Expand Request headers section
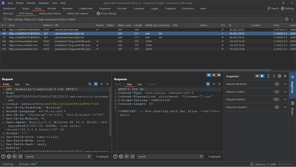The height and width of the screenshot is (167, 296). (x=285, y=100)
